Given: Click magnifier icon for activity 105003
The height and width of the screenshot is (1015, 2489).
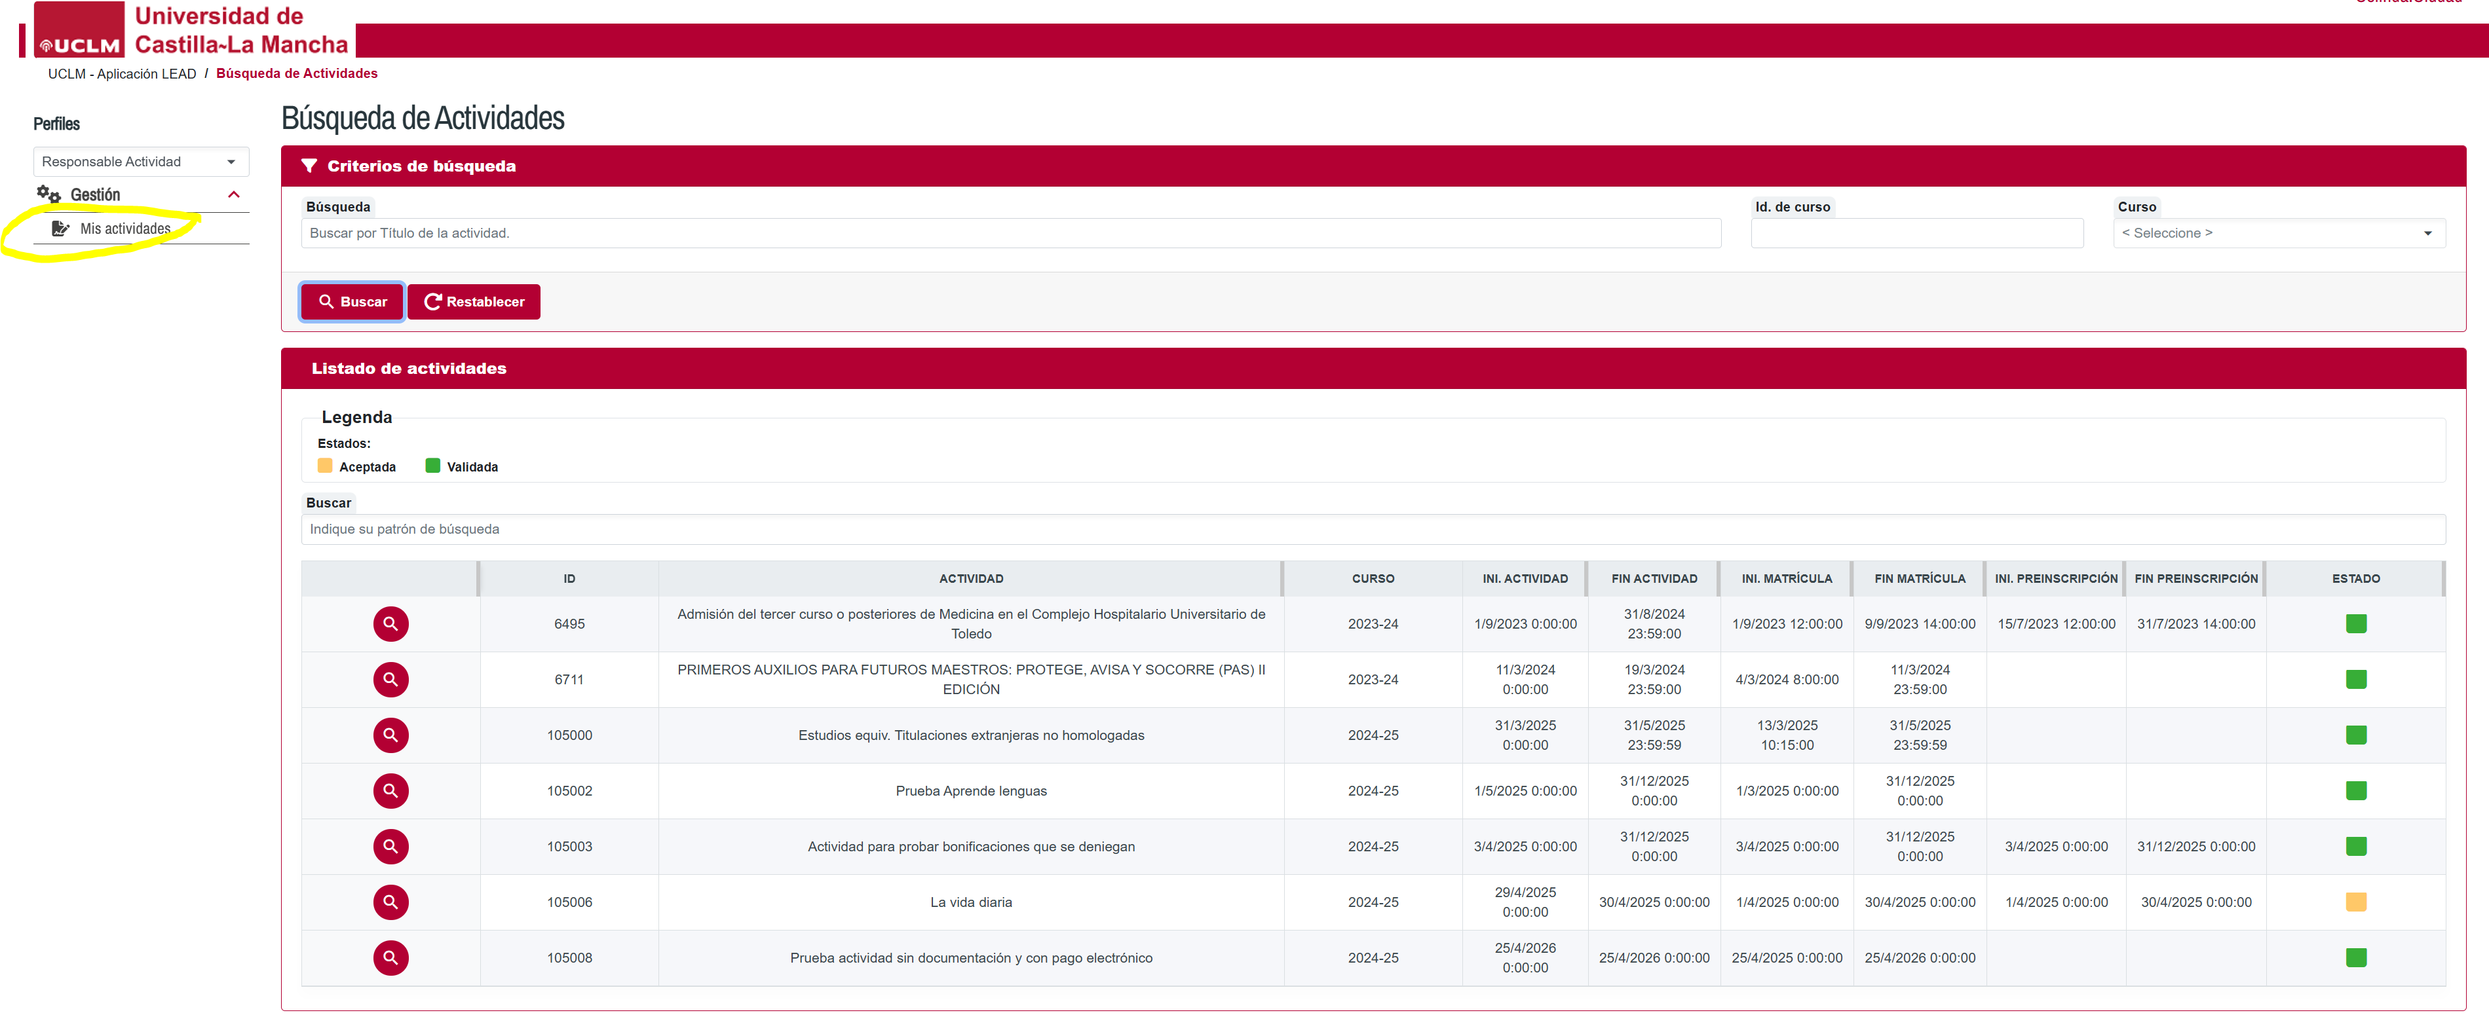Looking at the screenshot, I should [x=390, y=847].
